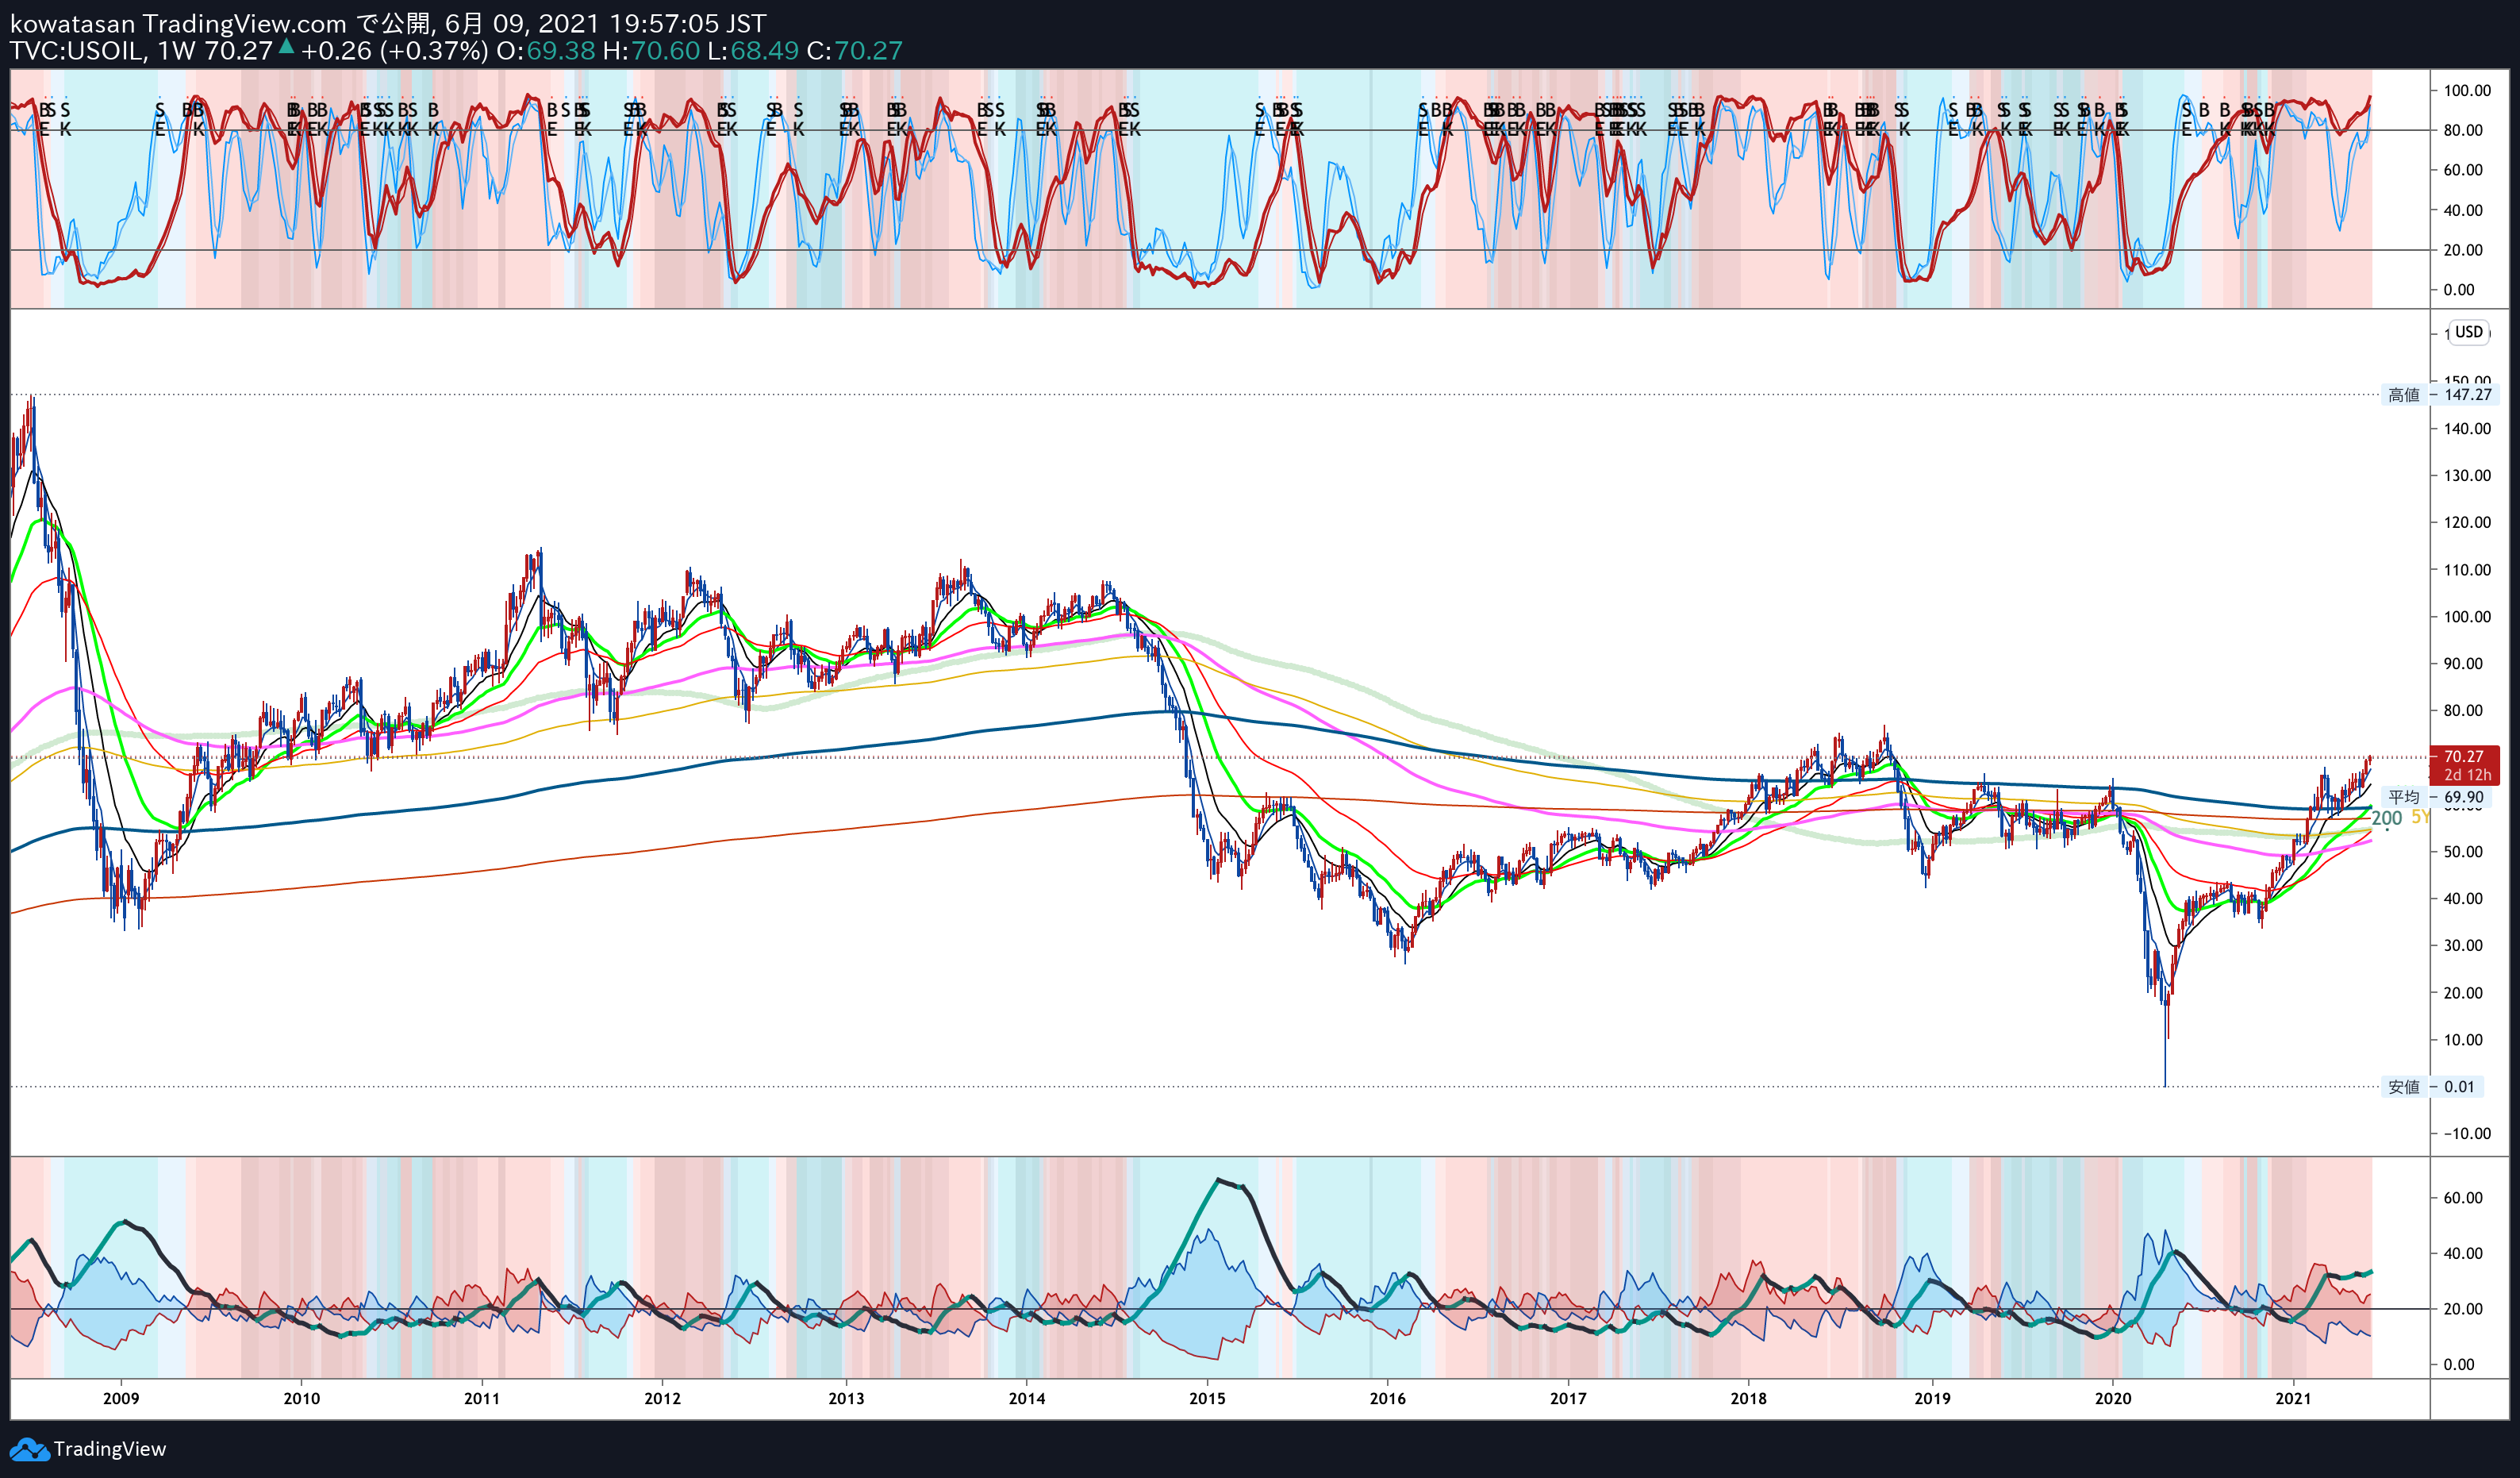
Task: Click the 110.00 price axis value
Action: click(2467, 571)
